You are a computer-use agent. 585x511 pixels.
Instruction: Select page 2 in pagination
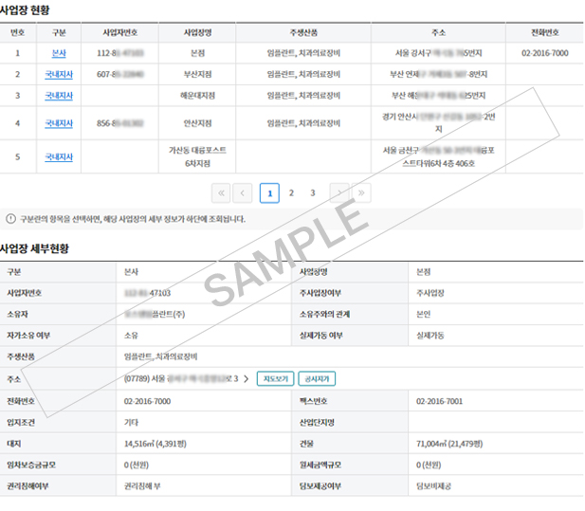(x=291, y=193)
